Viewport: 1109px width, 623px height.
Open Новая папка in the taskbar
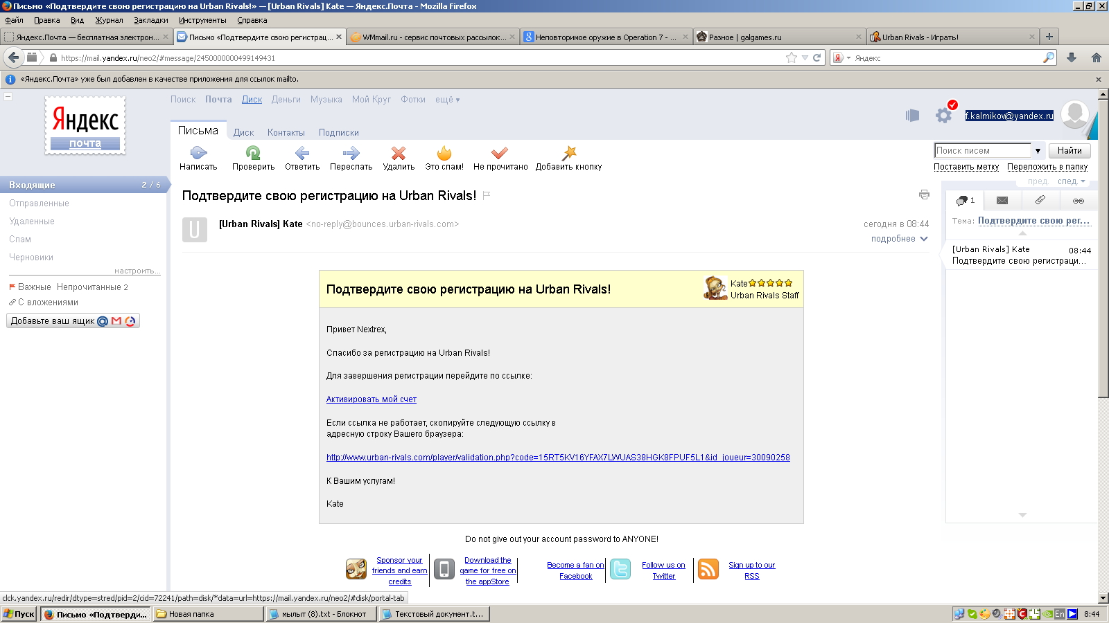coord(208,614)
